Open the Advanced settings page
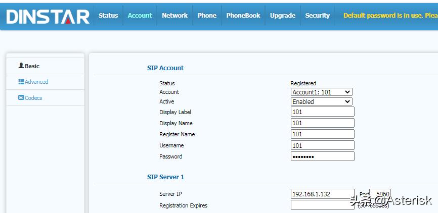This screenshot has width=438, height=213. tap(45, 82)
